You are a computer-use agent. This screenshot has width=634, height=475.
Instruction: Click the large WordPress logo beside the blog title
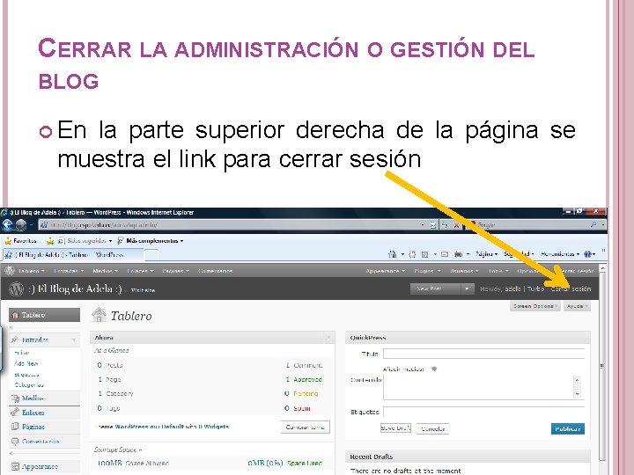coord(16,289)
